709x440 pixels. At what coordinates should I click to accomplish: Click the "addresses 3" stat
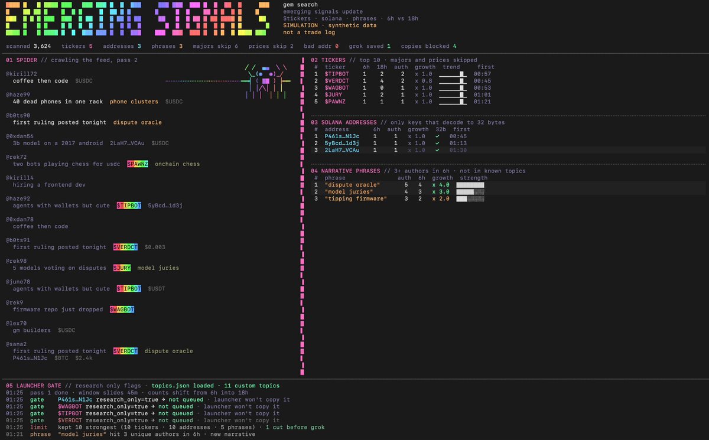122,46
